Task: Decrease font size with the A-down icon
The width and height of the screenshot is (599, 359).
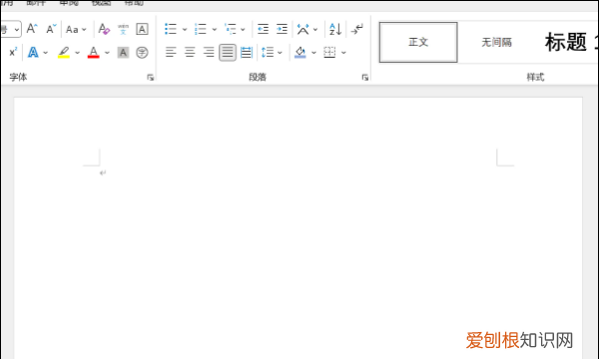Action: click(x=51, y=29)
